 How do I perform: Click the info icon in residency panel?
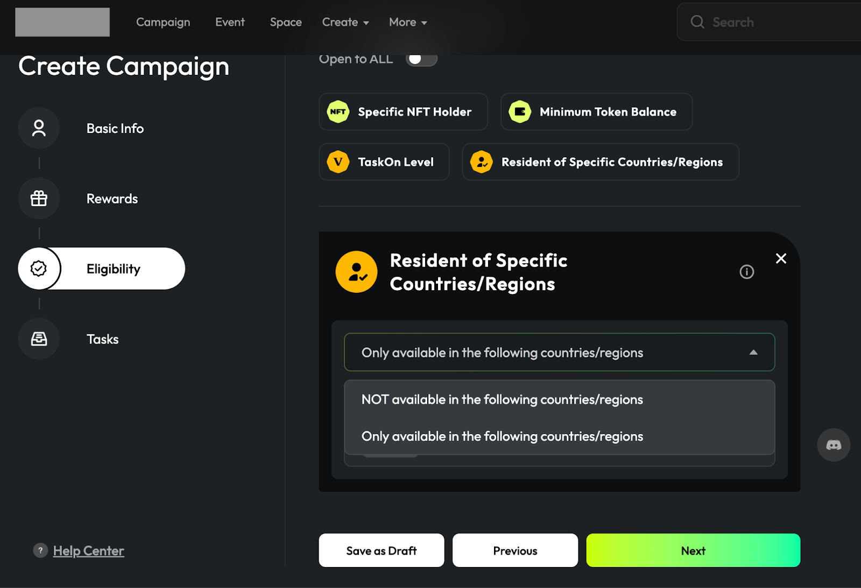click(x=746, y=272)
